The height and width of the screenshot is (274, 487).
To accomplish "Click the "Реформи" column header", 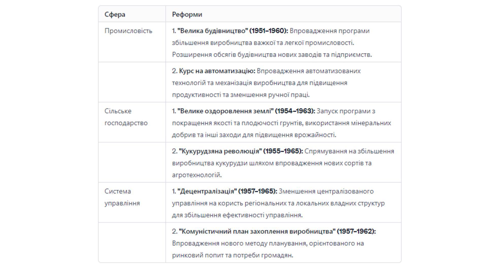I will pyautogui.click(x=187, y=14).
